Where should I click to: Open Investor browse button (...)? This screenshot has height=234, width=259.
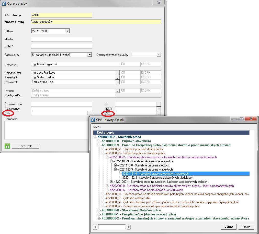tap(117, 90)
